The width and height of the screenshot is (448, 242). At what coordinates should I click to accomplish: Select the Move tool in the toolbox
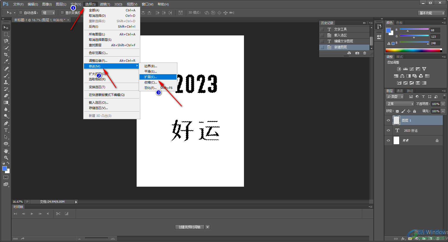coord(6,27)
